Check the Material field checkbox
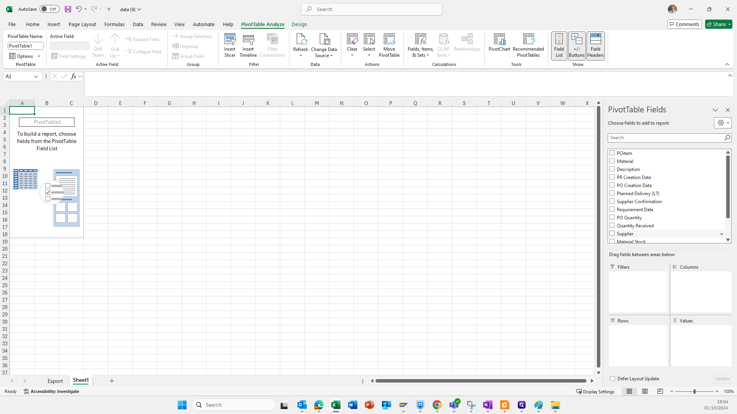The height and width of the screenshot is (414, 737). click(612, 161)
